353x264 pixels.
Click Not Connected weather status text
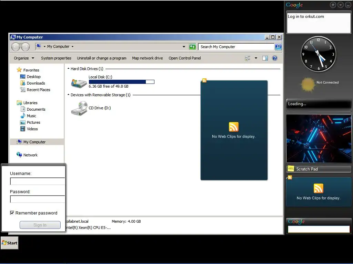pos(327,82)
